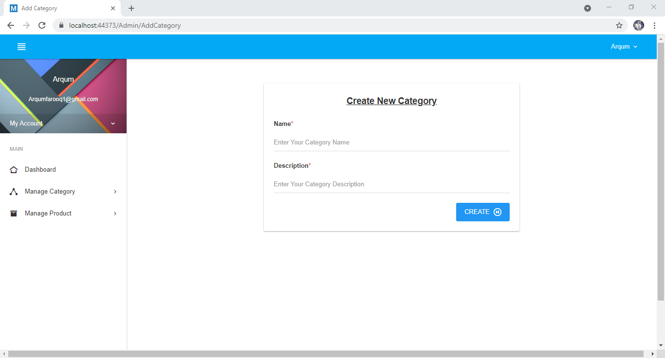Close the Add Category tab
The image size is (665, 358).
tap(113, 8)
